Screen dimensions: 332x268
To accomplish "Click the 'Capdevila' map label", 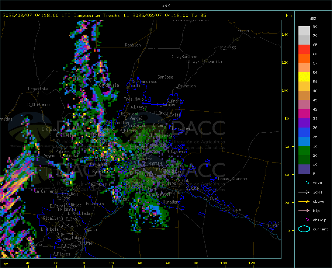I will pos(109,85).
